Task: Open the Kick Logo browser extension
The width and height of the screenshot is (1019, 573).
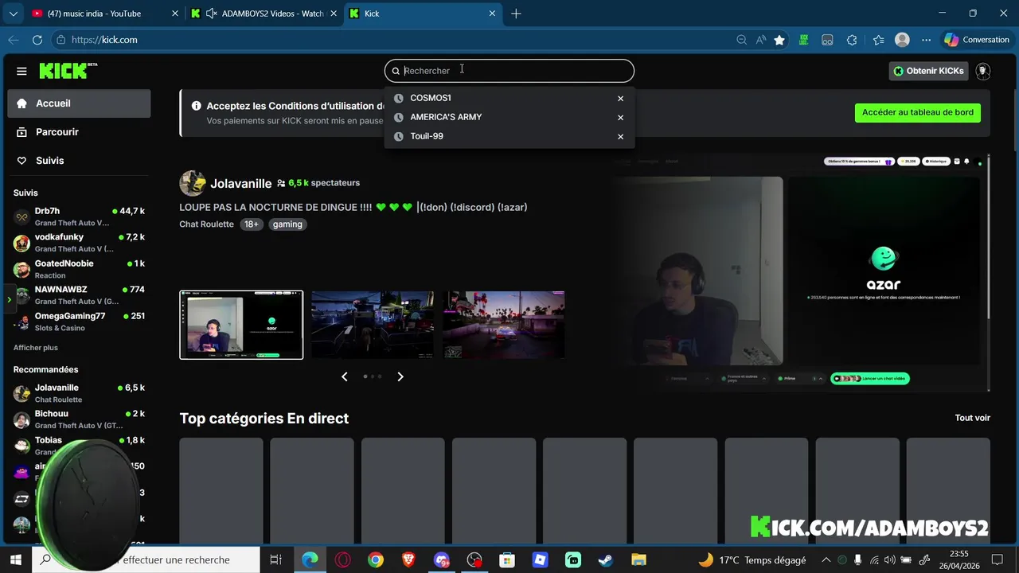Action: click(x=804, y=40)
